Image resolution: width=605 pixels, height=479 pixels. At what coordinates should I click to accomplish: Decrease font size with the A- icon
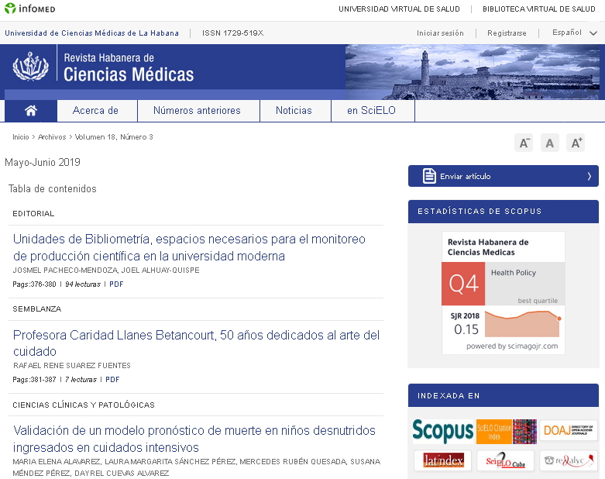click(x=524, y=143)
